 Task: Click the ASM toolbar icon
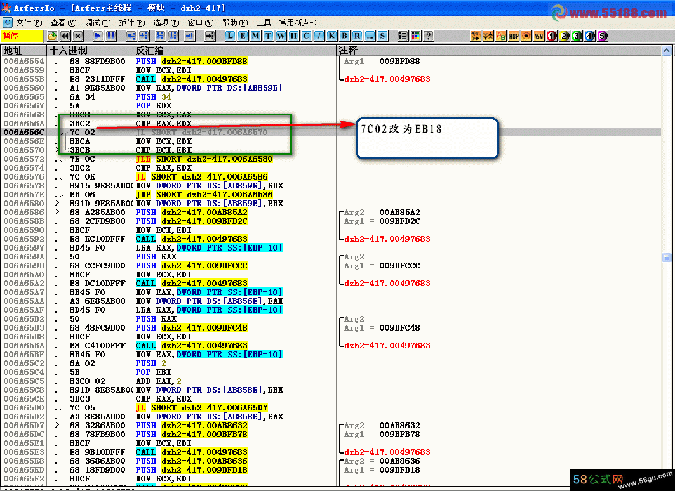539,36
